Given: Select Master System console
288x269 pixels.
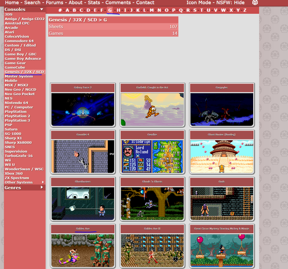Looking at the screenshot, I should 19,76.
